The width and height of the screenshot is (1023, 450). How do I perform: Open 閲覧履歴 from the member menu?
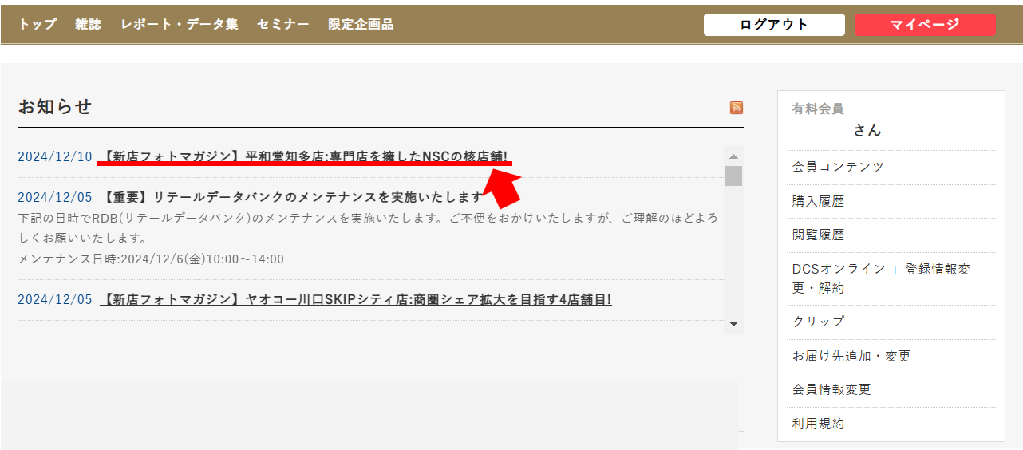[818, 235]
